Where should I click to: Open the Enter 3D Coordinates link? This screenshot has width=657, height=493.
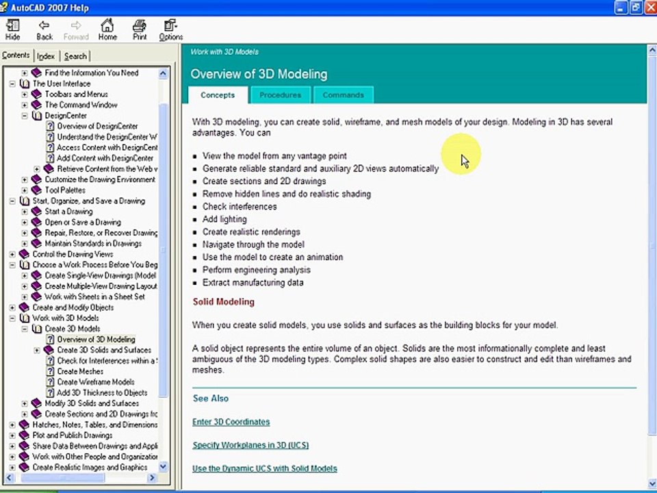tap(231, 422)
